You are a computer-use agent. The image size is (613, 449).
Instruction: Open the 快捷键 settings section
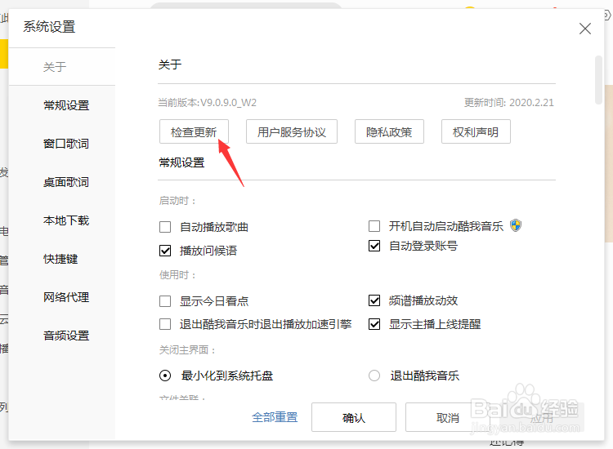tap(60, 259)
